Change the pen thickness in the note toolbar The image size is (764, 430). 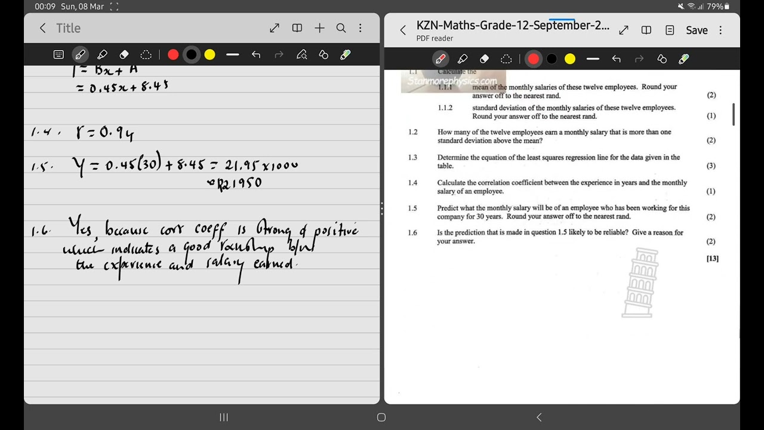coord(233,55)
